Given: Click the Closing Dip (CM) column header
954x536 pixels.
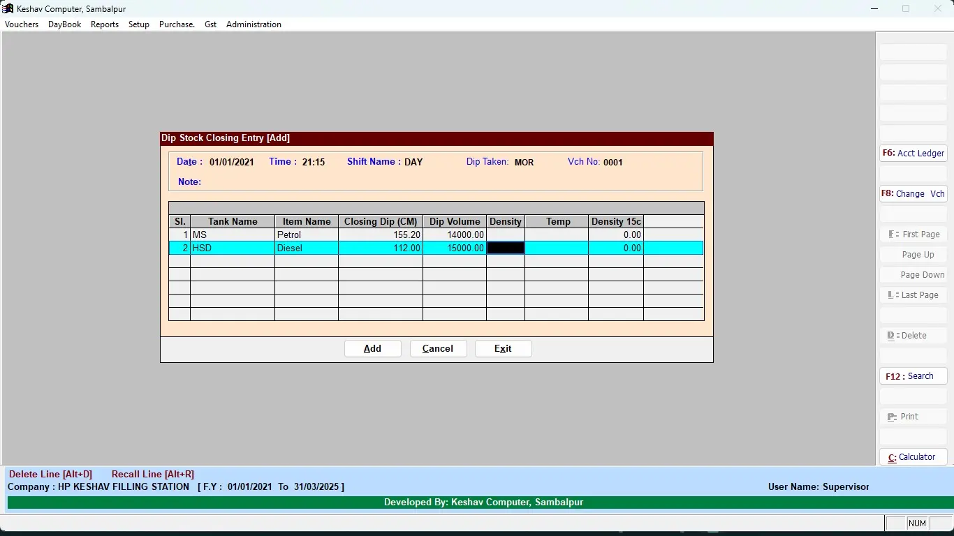Looking at the screenshot, I should (381, 221).
